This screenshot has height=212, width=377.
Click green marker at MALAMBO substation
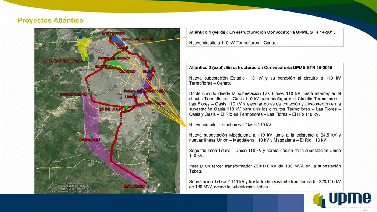point(149,184)
